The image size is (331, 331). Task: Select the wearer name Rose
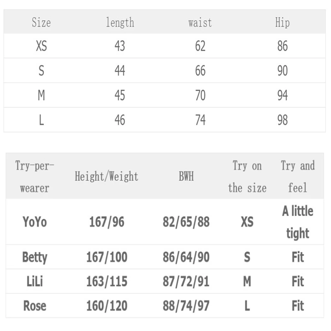[35, 306]
